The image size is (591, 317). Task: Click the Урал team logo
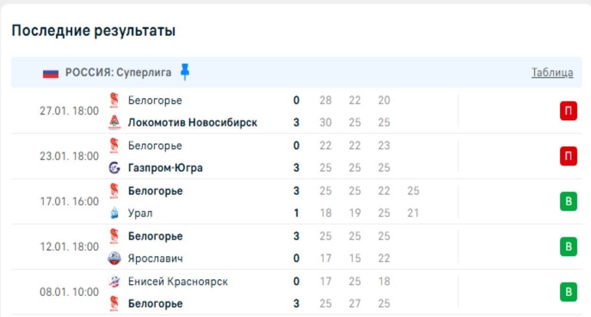click(x=114, y=213)
